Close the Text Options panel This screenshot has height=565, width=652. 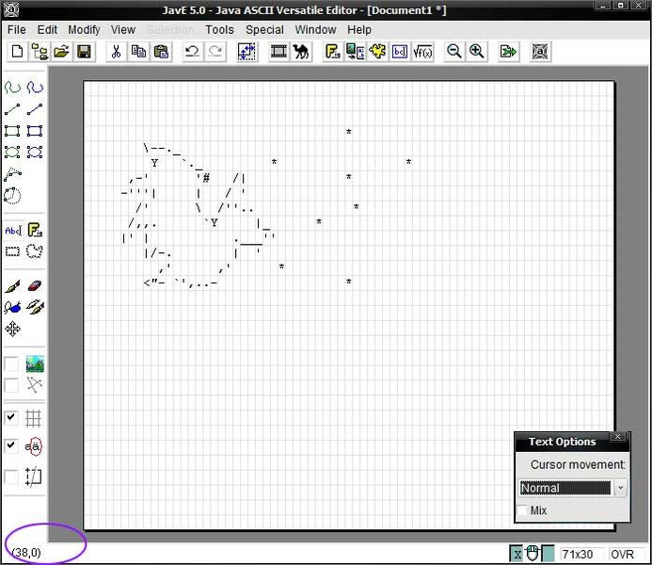click(617, 437)
